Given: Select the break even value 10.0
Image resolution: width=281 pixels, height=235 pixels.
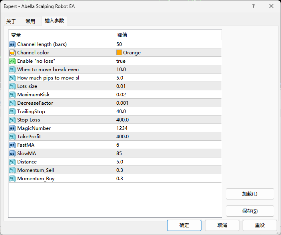Looking at the screenshot, I should click(121, 70).
